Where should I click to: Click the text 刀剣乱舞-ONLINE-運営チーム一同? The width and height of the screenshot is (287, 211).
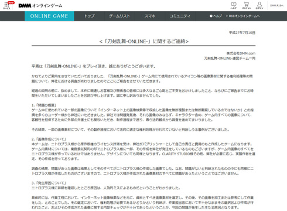tap(230, 58)
